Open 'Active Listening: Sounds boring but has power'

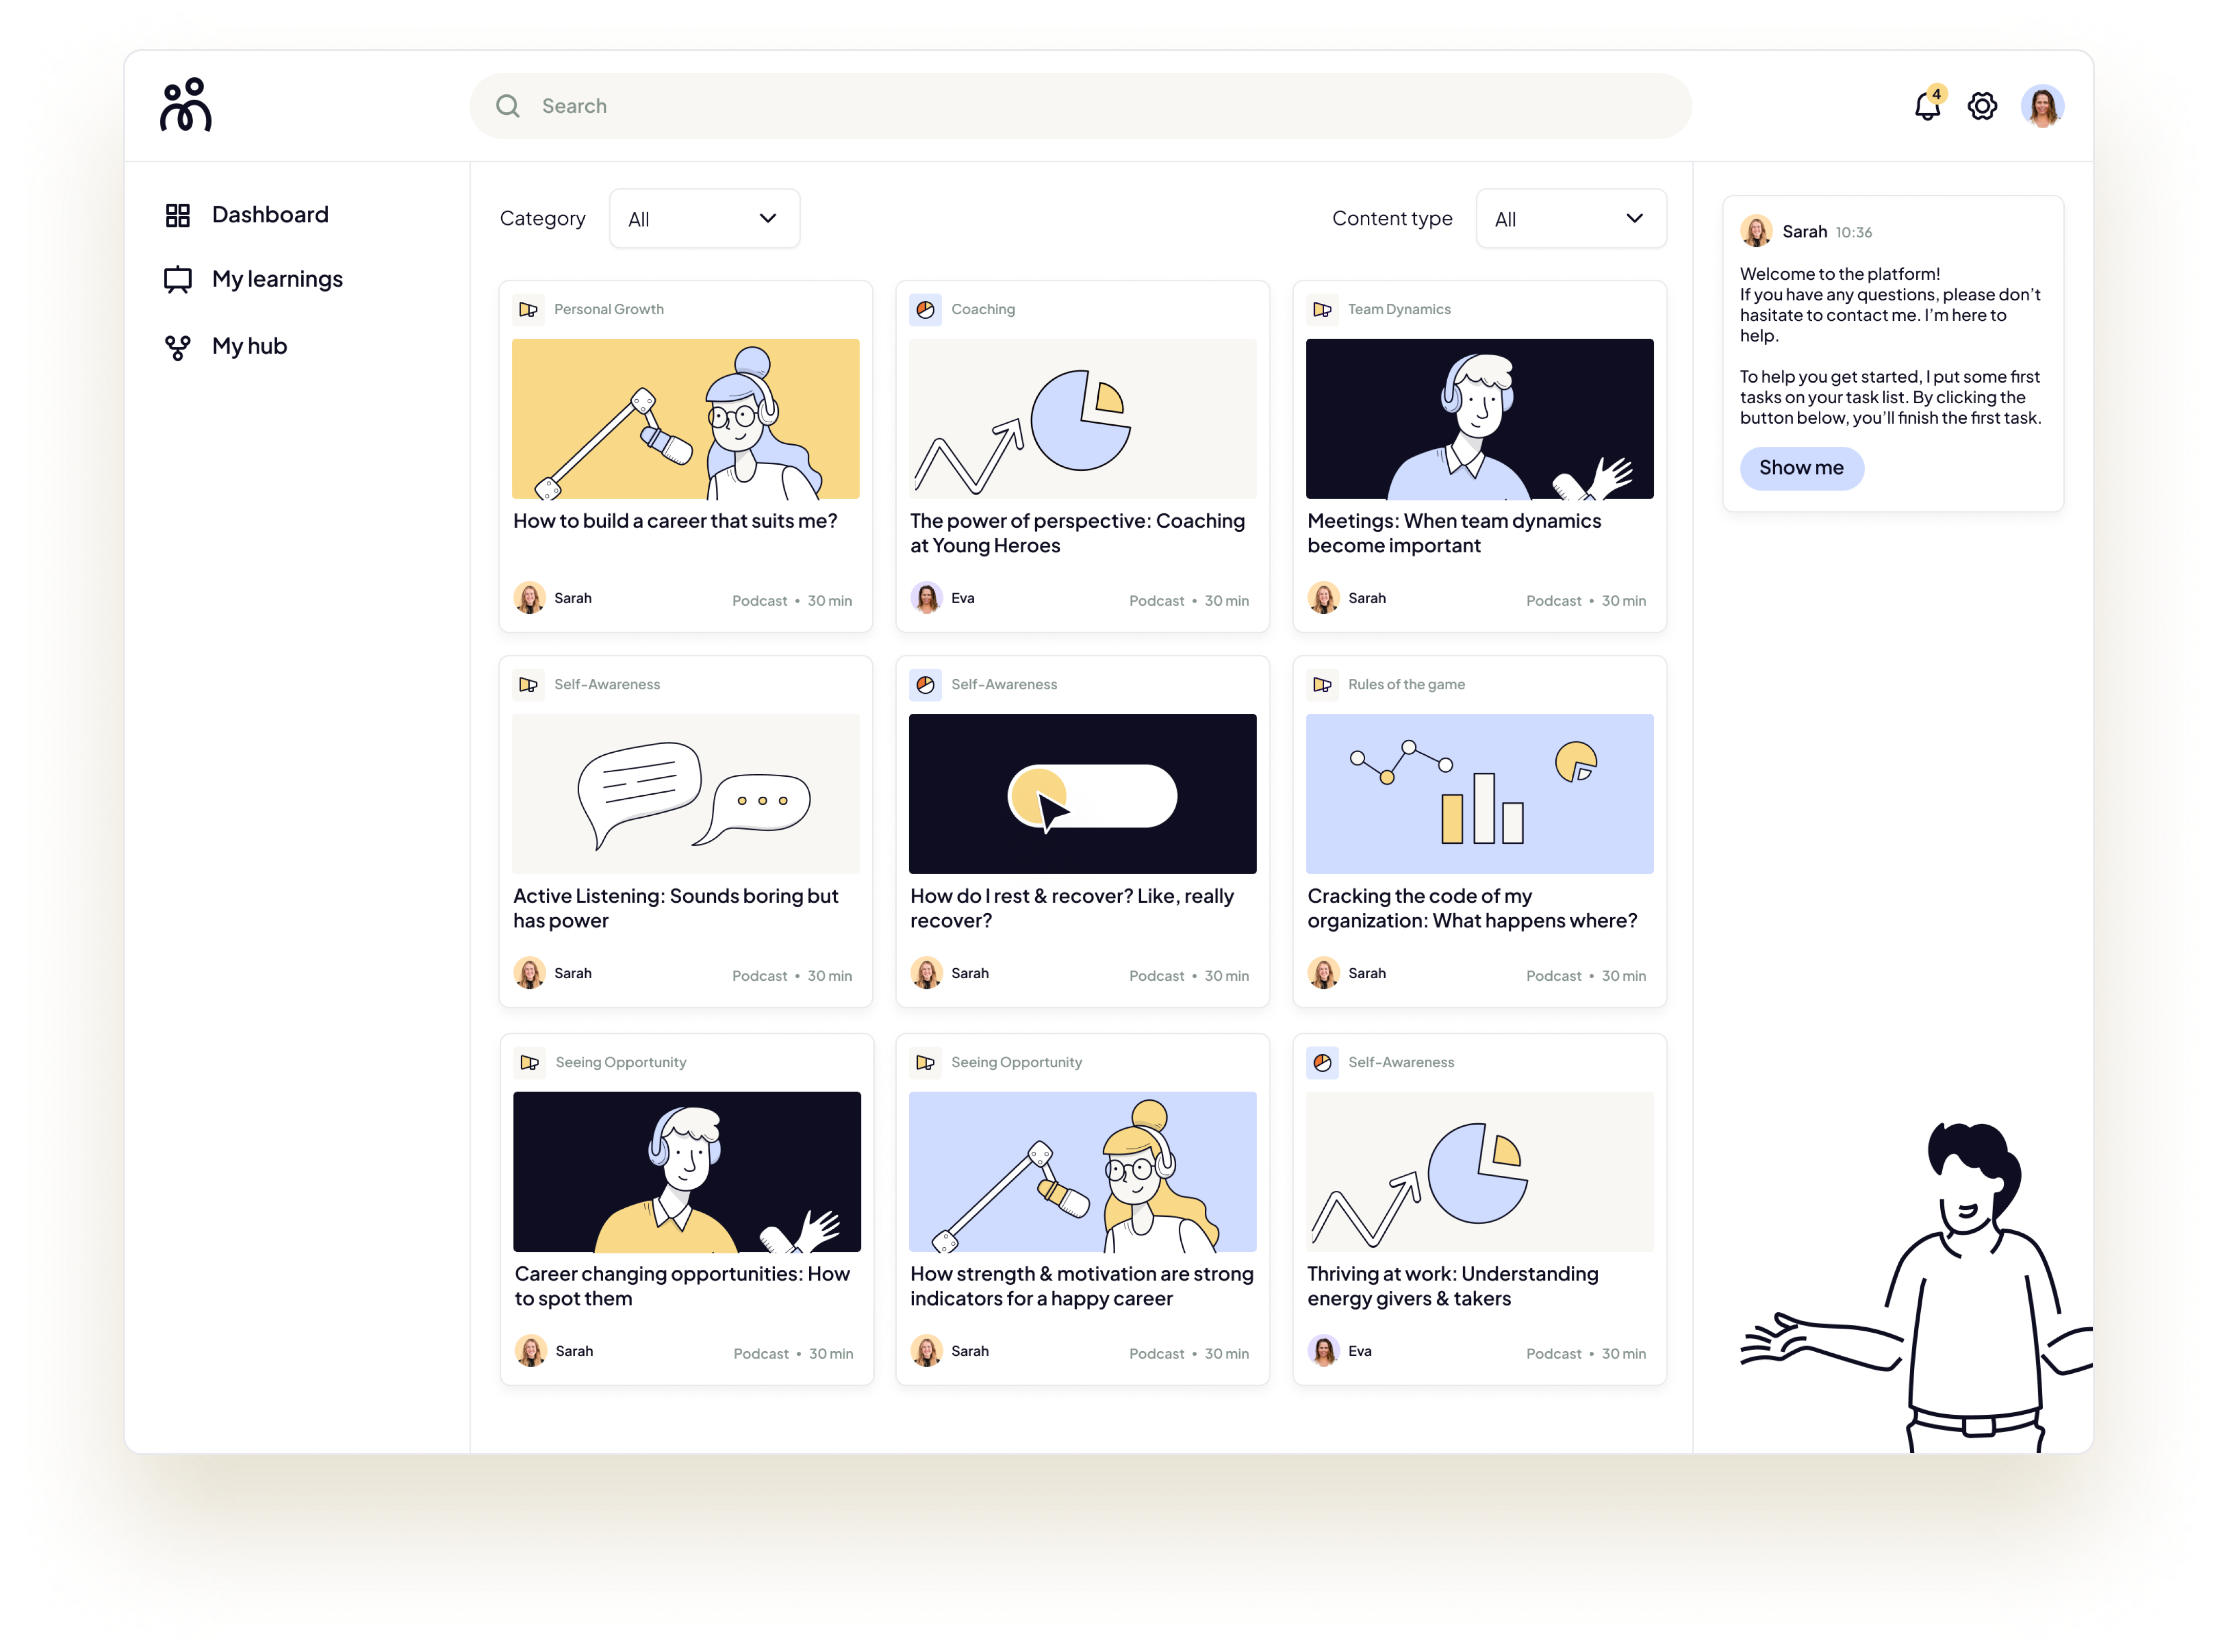click(675, 908)
